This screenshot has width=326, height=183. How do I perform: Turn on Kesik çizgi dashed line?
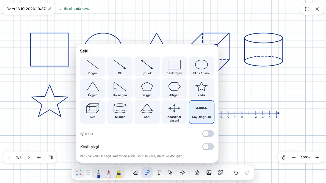(x=208, y=147)
